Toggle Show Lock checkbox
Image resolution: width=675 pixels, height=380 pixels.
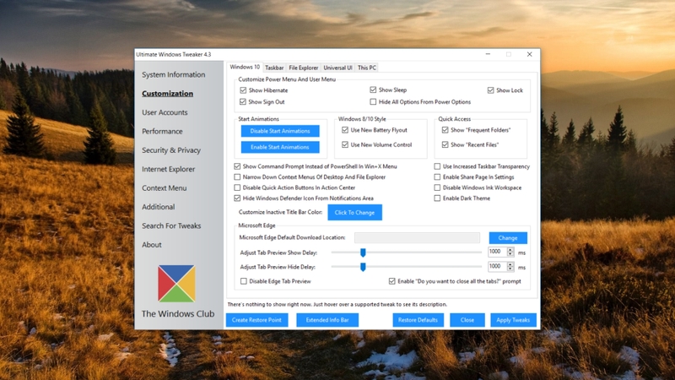click(x=490, y=90)
